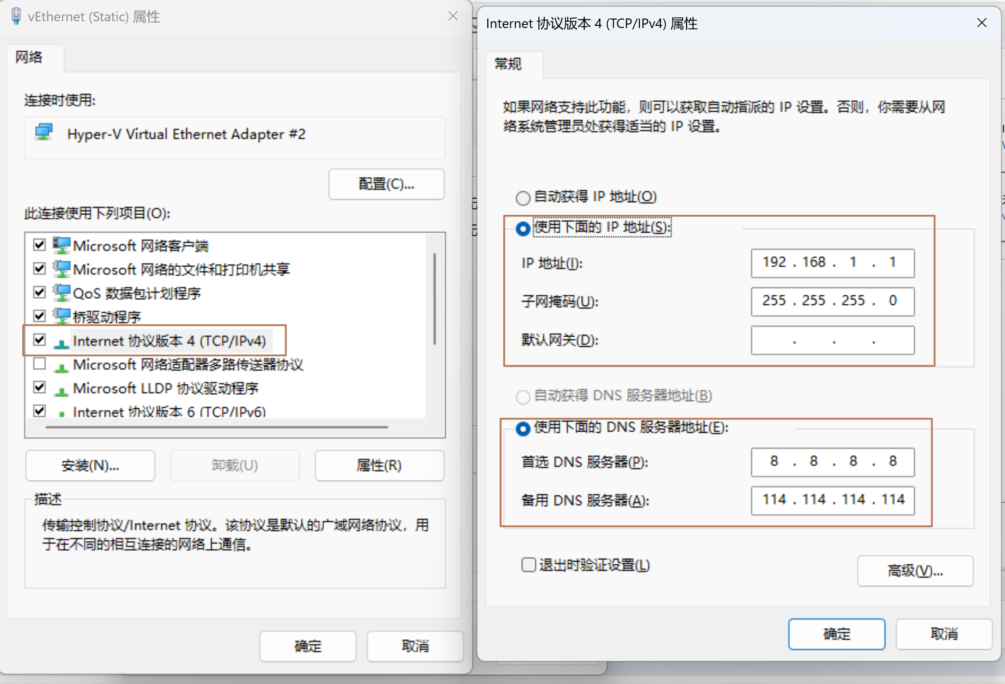Click the item list vertical scrollbar

434,298
